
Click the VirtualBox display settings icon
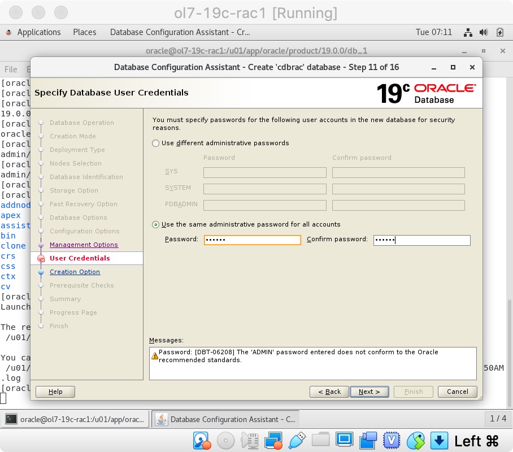coord(344,440)
